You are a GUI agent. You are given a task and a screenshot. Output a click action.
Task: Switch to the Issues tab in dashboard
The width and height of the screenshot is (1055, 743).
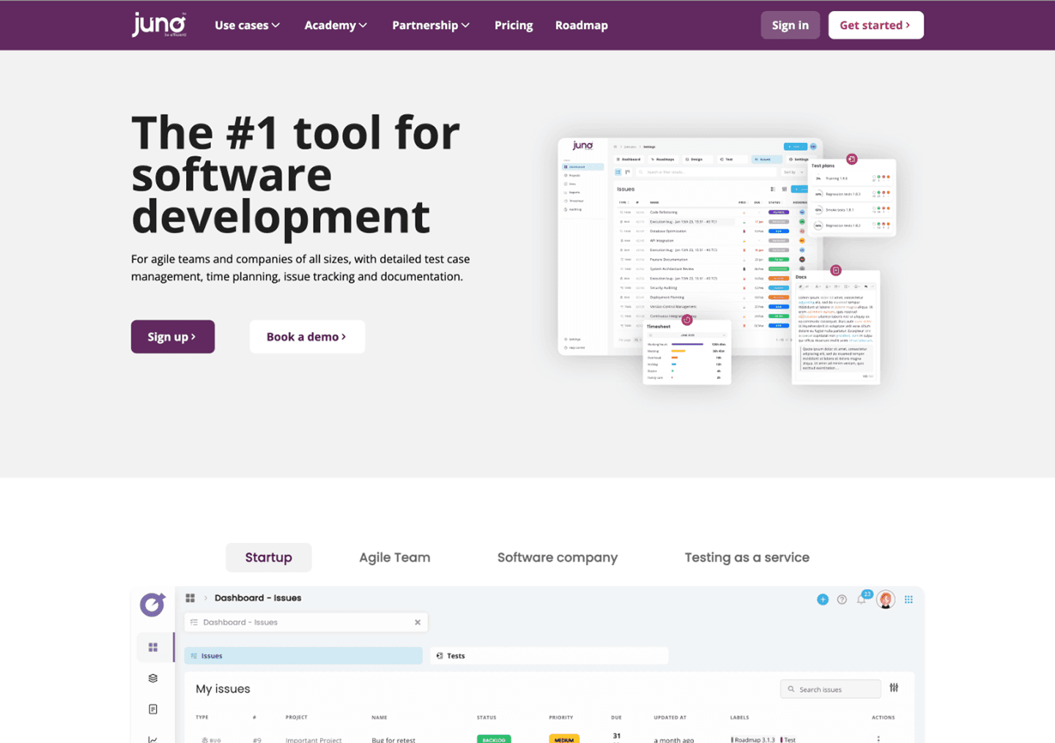tap(303, 656)
